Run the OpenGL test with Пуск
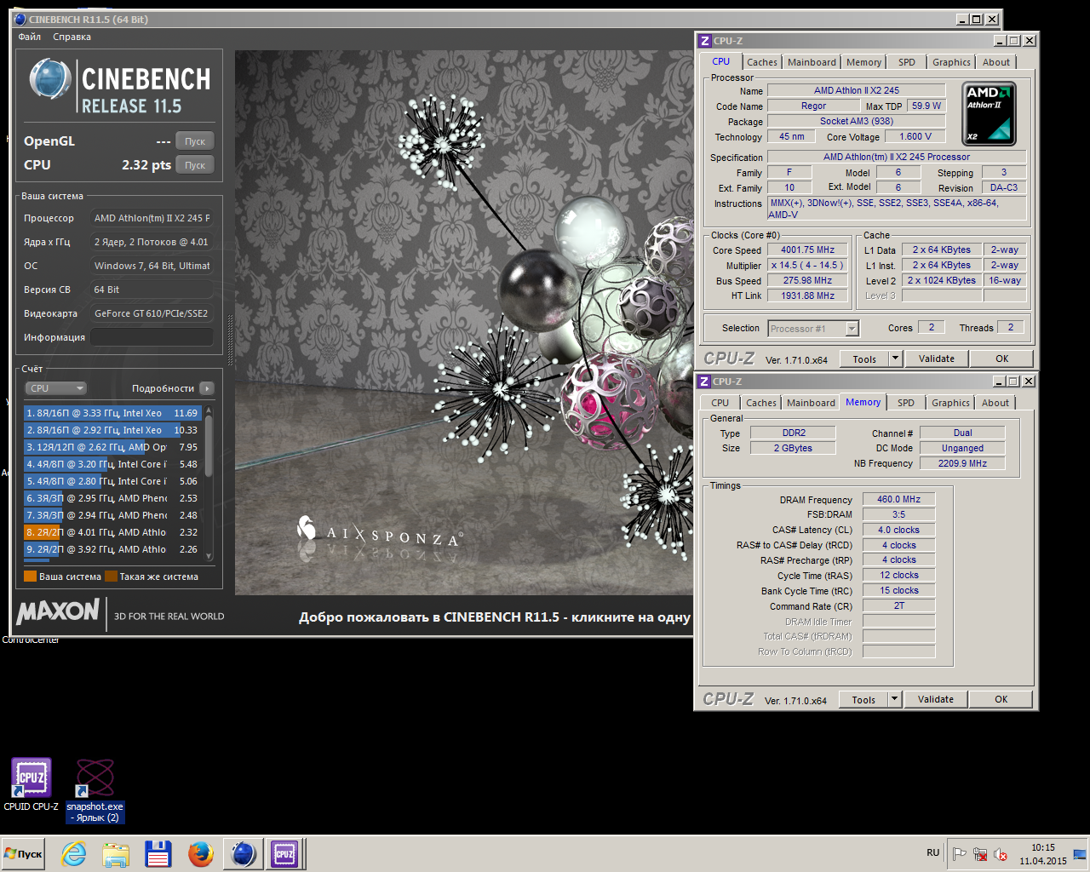This screenshot has height=872, width=1090. pos(195,141)
